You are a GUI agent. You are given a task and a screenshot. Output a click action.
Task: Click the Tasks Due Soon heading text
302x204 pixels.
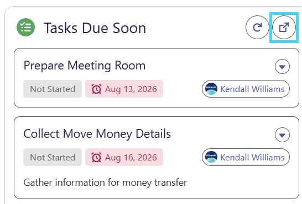[95, 28]
